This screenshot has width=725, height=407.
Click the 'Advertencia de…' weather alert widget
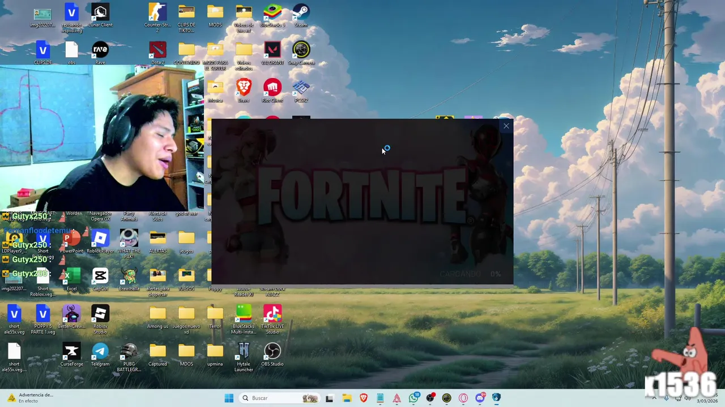(x=29, y=398)
